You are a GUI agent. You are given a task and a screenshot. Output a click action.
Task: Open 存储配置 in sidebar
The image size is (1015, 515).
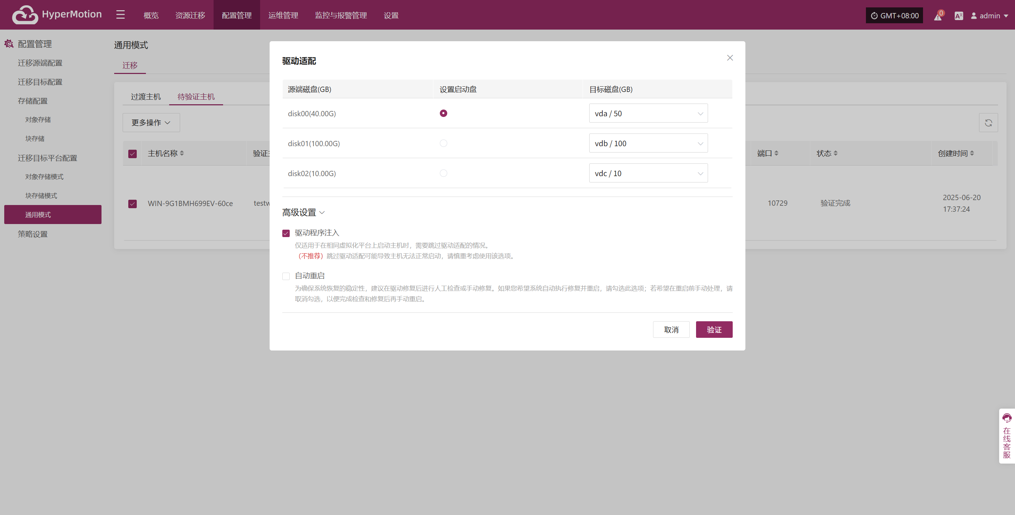click(33, 101)
